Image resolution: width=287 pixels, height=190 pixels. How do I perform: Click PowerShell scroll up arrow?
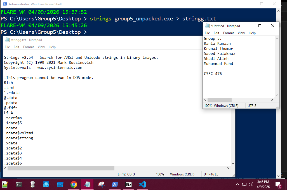[278, 11]
